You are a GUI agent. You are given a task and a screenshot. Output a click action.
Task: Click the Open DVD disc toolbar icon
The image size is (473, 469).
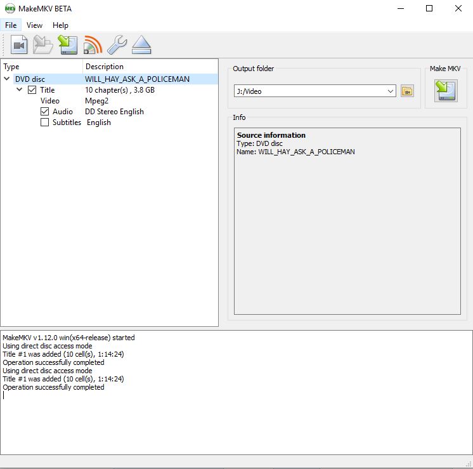click(x=19, y=45)
